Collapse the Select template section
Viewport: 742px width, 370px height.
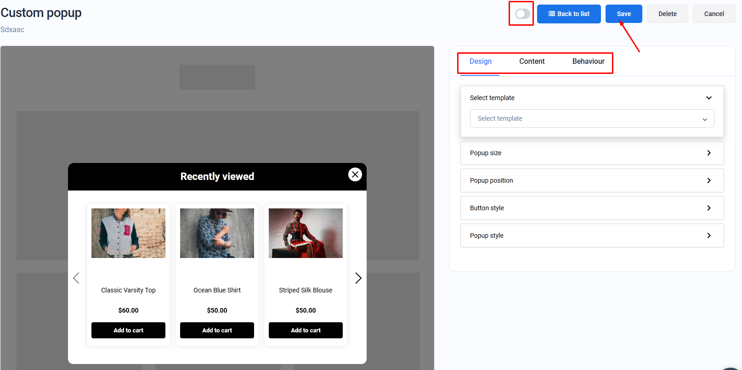[592, 98]
